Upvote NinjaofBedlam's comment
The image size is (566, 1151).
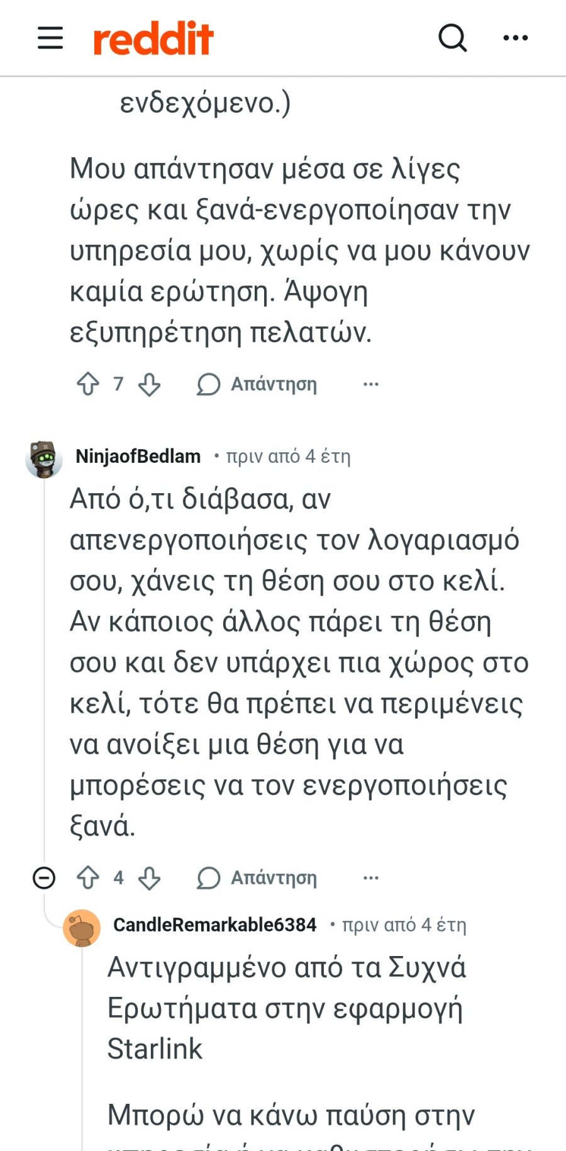point(89,876)
